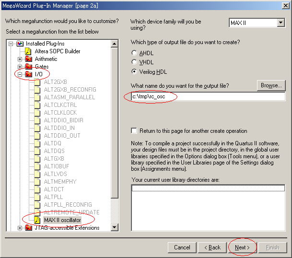The image size is (292, 258).
Task: Expand the Arithmetic category
Action: tap(20, 59)
